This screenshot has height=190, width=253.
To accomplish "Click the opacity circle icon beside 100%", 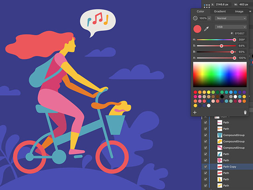I will (x=195, y=18).
